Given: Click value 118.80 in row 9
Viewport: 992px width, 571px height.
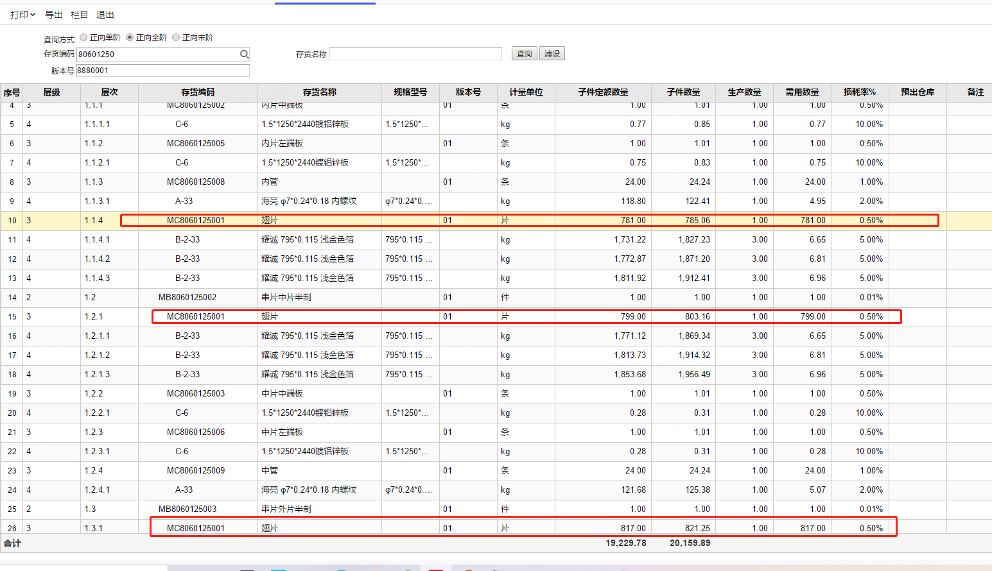Looking at the screenshot, I should pyautogui.click(x=633, y=201).
